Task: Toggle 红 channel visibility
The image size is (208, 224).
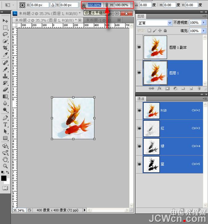Action: click(139, 129)
